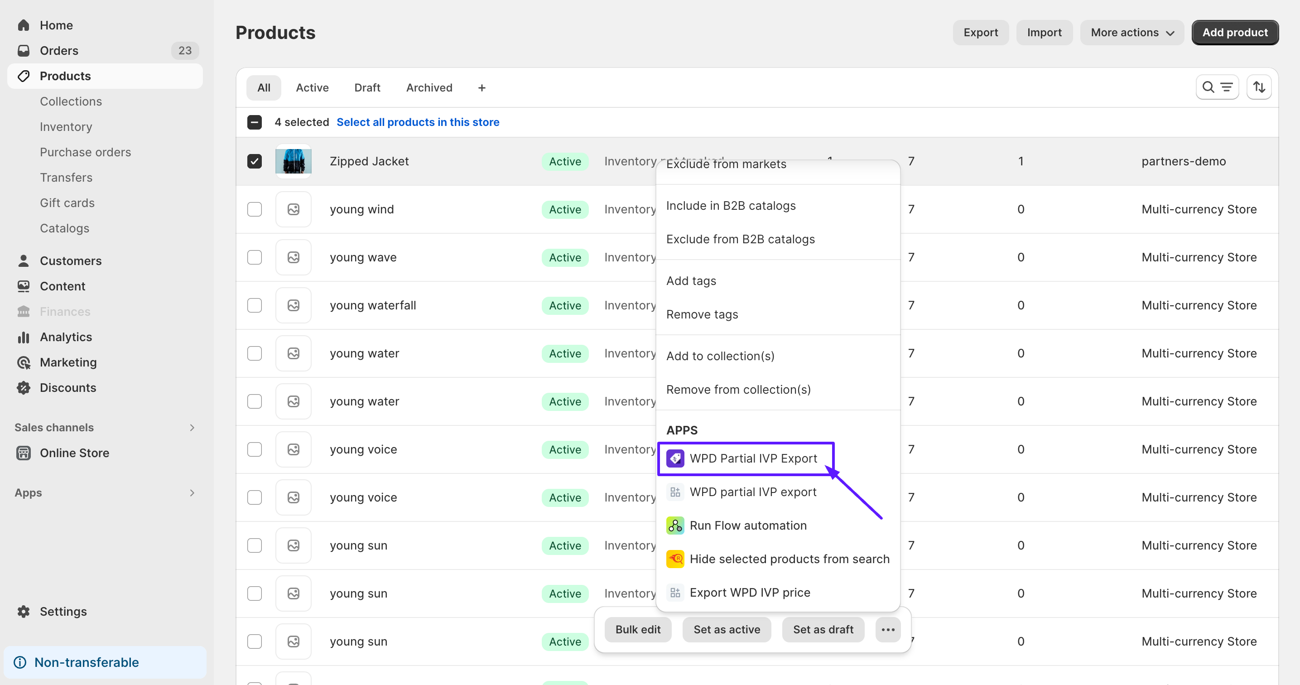Check the young wind product checkbox
This screenshot has width=1300, height=685.
point(255,209)
